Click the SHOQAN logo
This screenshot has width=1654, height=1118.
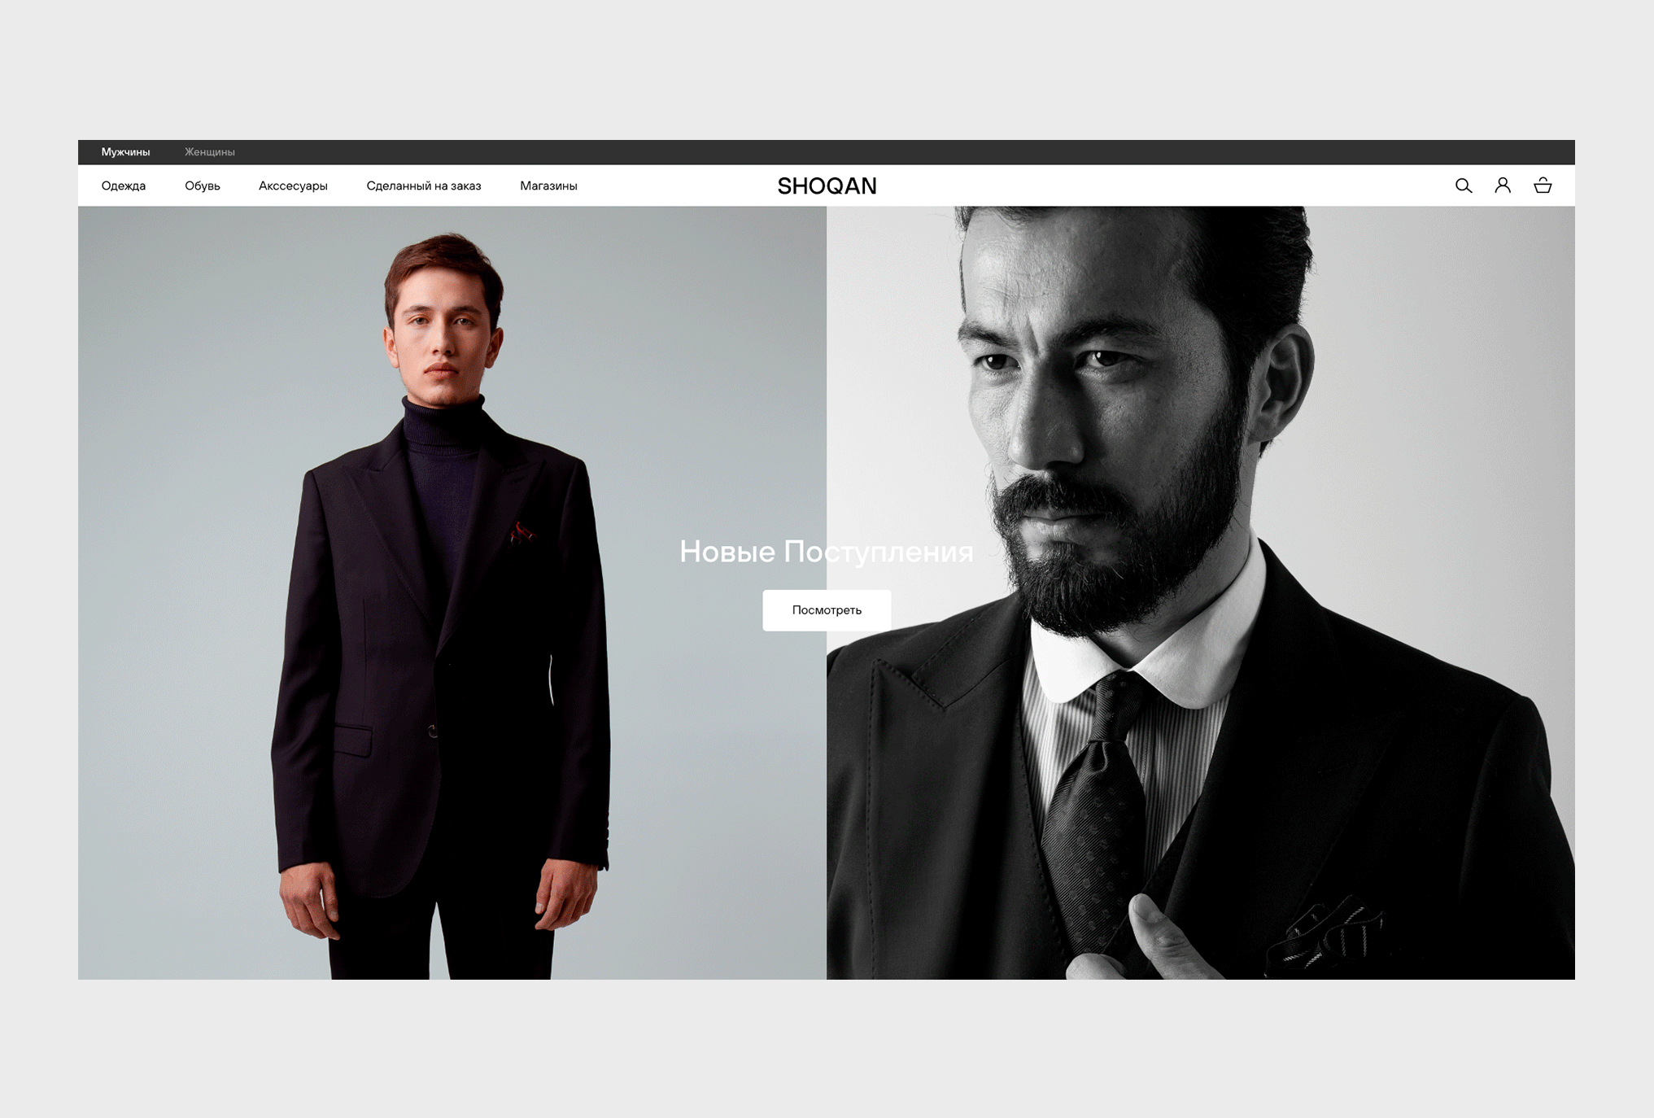827,186
